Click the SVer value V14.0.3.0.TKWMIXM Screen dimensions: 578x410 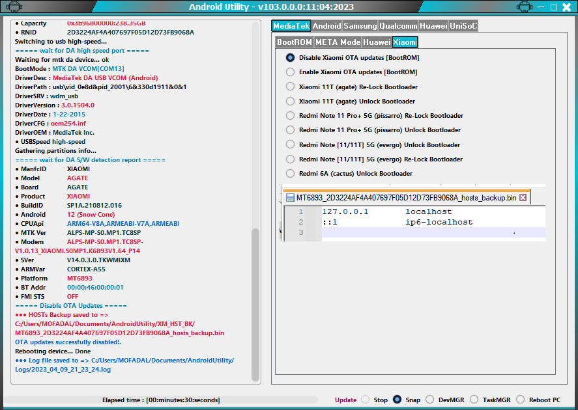[x=98, y=260]
